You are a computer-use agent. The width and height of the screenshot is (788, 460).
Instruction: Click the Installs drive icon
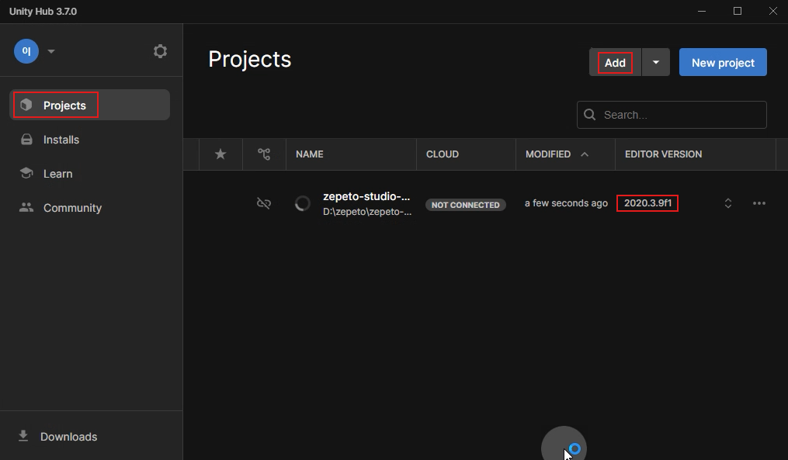[x=26, y=140]
